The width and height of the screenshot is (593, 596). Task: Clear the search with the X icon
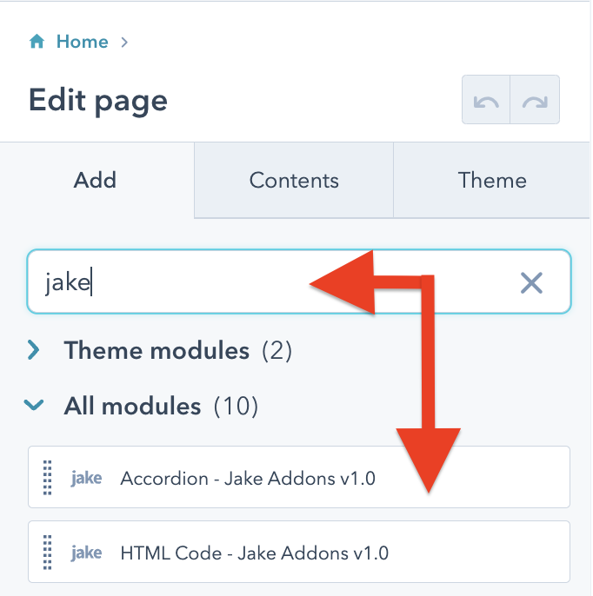pyautogui.click(x=531, y=281)
